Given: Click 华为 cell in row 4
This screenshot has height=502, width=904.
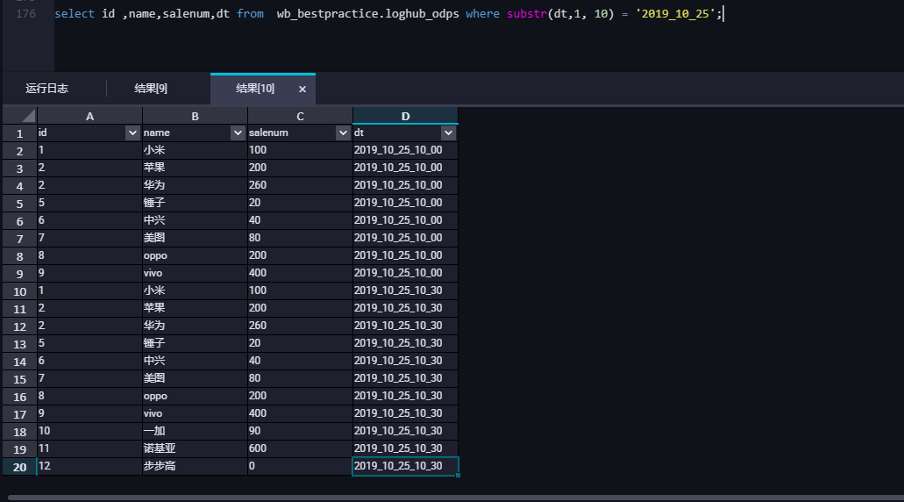Looking at the screenshot, I should (x=195, y=185).
